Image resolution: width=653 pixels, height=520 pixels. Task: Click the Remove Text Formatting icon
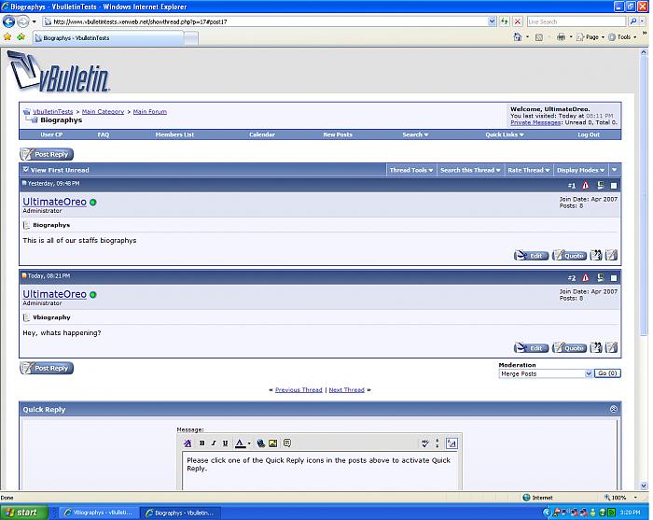click(x=188, y=443)
